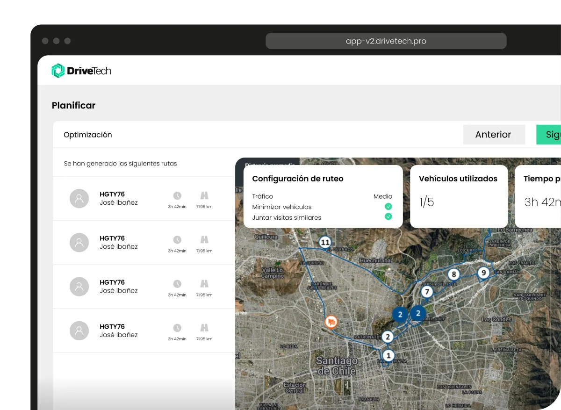Go back with the Anterior button
Image resolution: width=561 pixels, height=410 pixels.
(494, 135)
